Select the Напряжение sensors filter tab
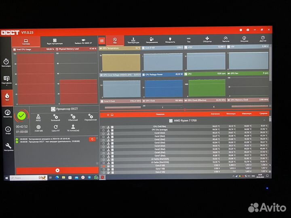This screenshot has width=291, height=218. click(152, 40)
